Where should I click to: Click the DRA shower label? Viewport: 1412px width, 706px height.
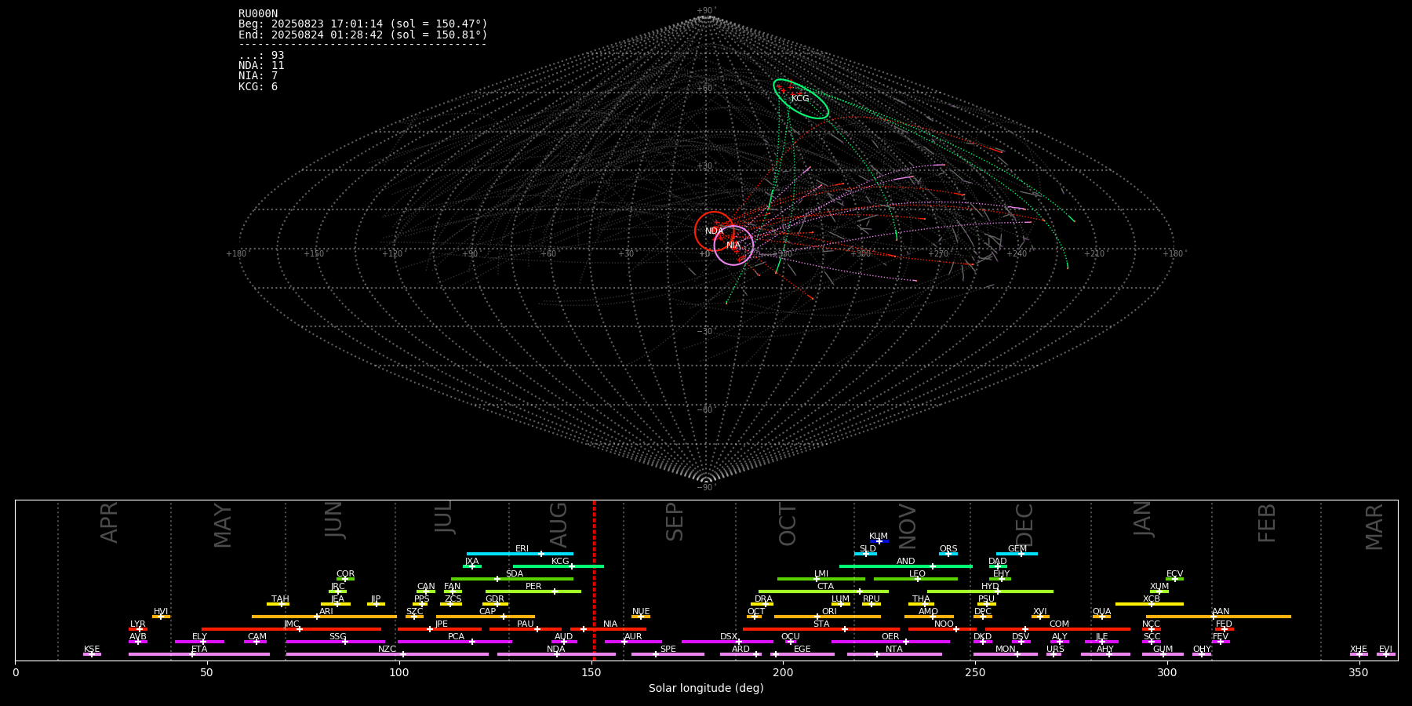point(763,599)
